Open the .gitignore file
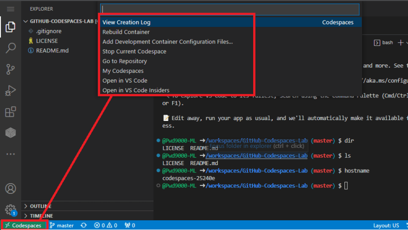 click(48, 31)
